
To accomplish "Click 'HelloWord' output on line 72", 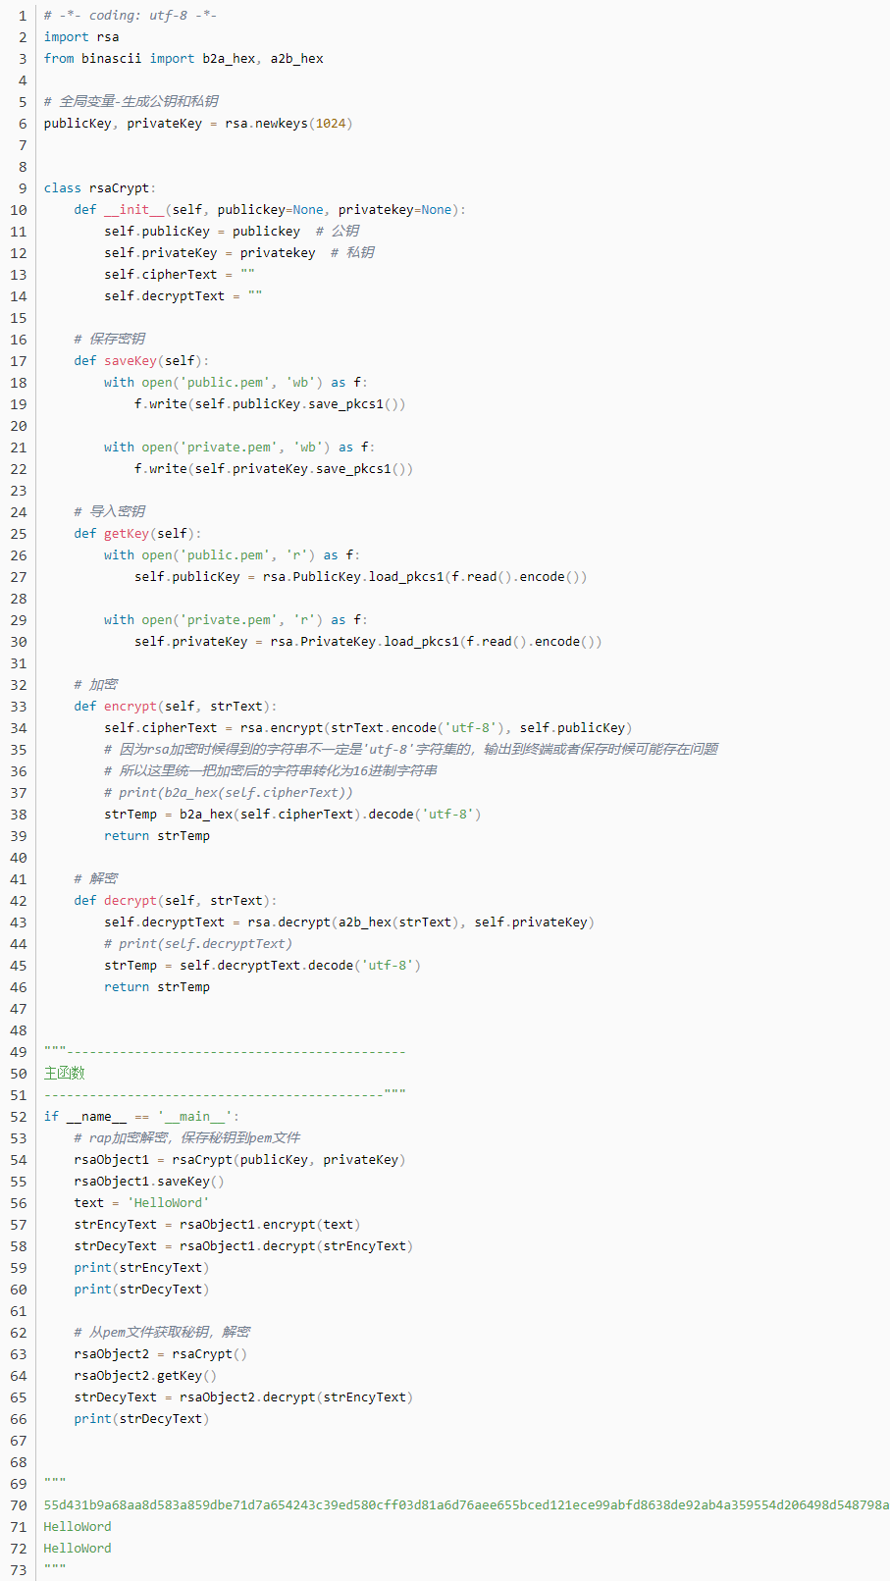I will pos(78,1549).
